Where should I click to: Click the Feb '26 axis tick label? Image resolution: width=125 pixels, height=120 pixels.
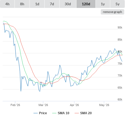pos(15,105)
